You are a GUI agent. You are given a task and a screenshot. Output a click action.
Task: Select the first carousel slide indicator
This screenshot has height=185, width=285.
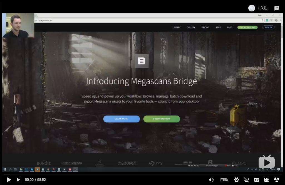133,149
